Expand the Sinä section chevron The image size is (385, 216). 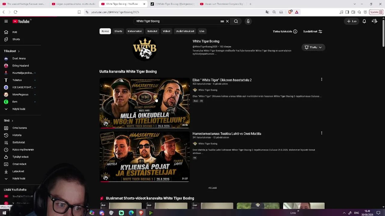[x=12, y=121]
